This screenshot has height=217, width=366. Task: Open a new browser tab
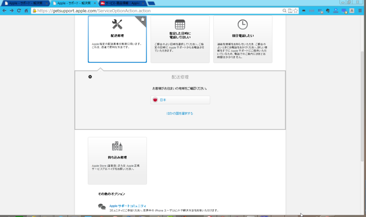151,3
